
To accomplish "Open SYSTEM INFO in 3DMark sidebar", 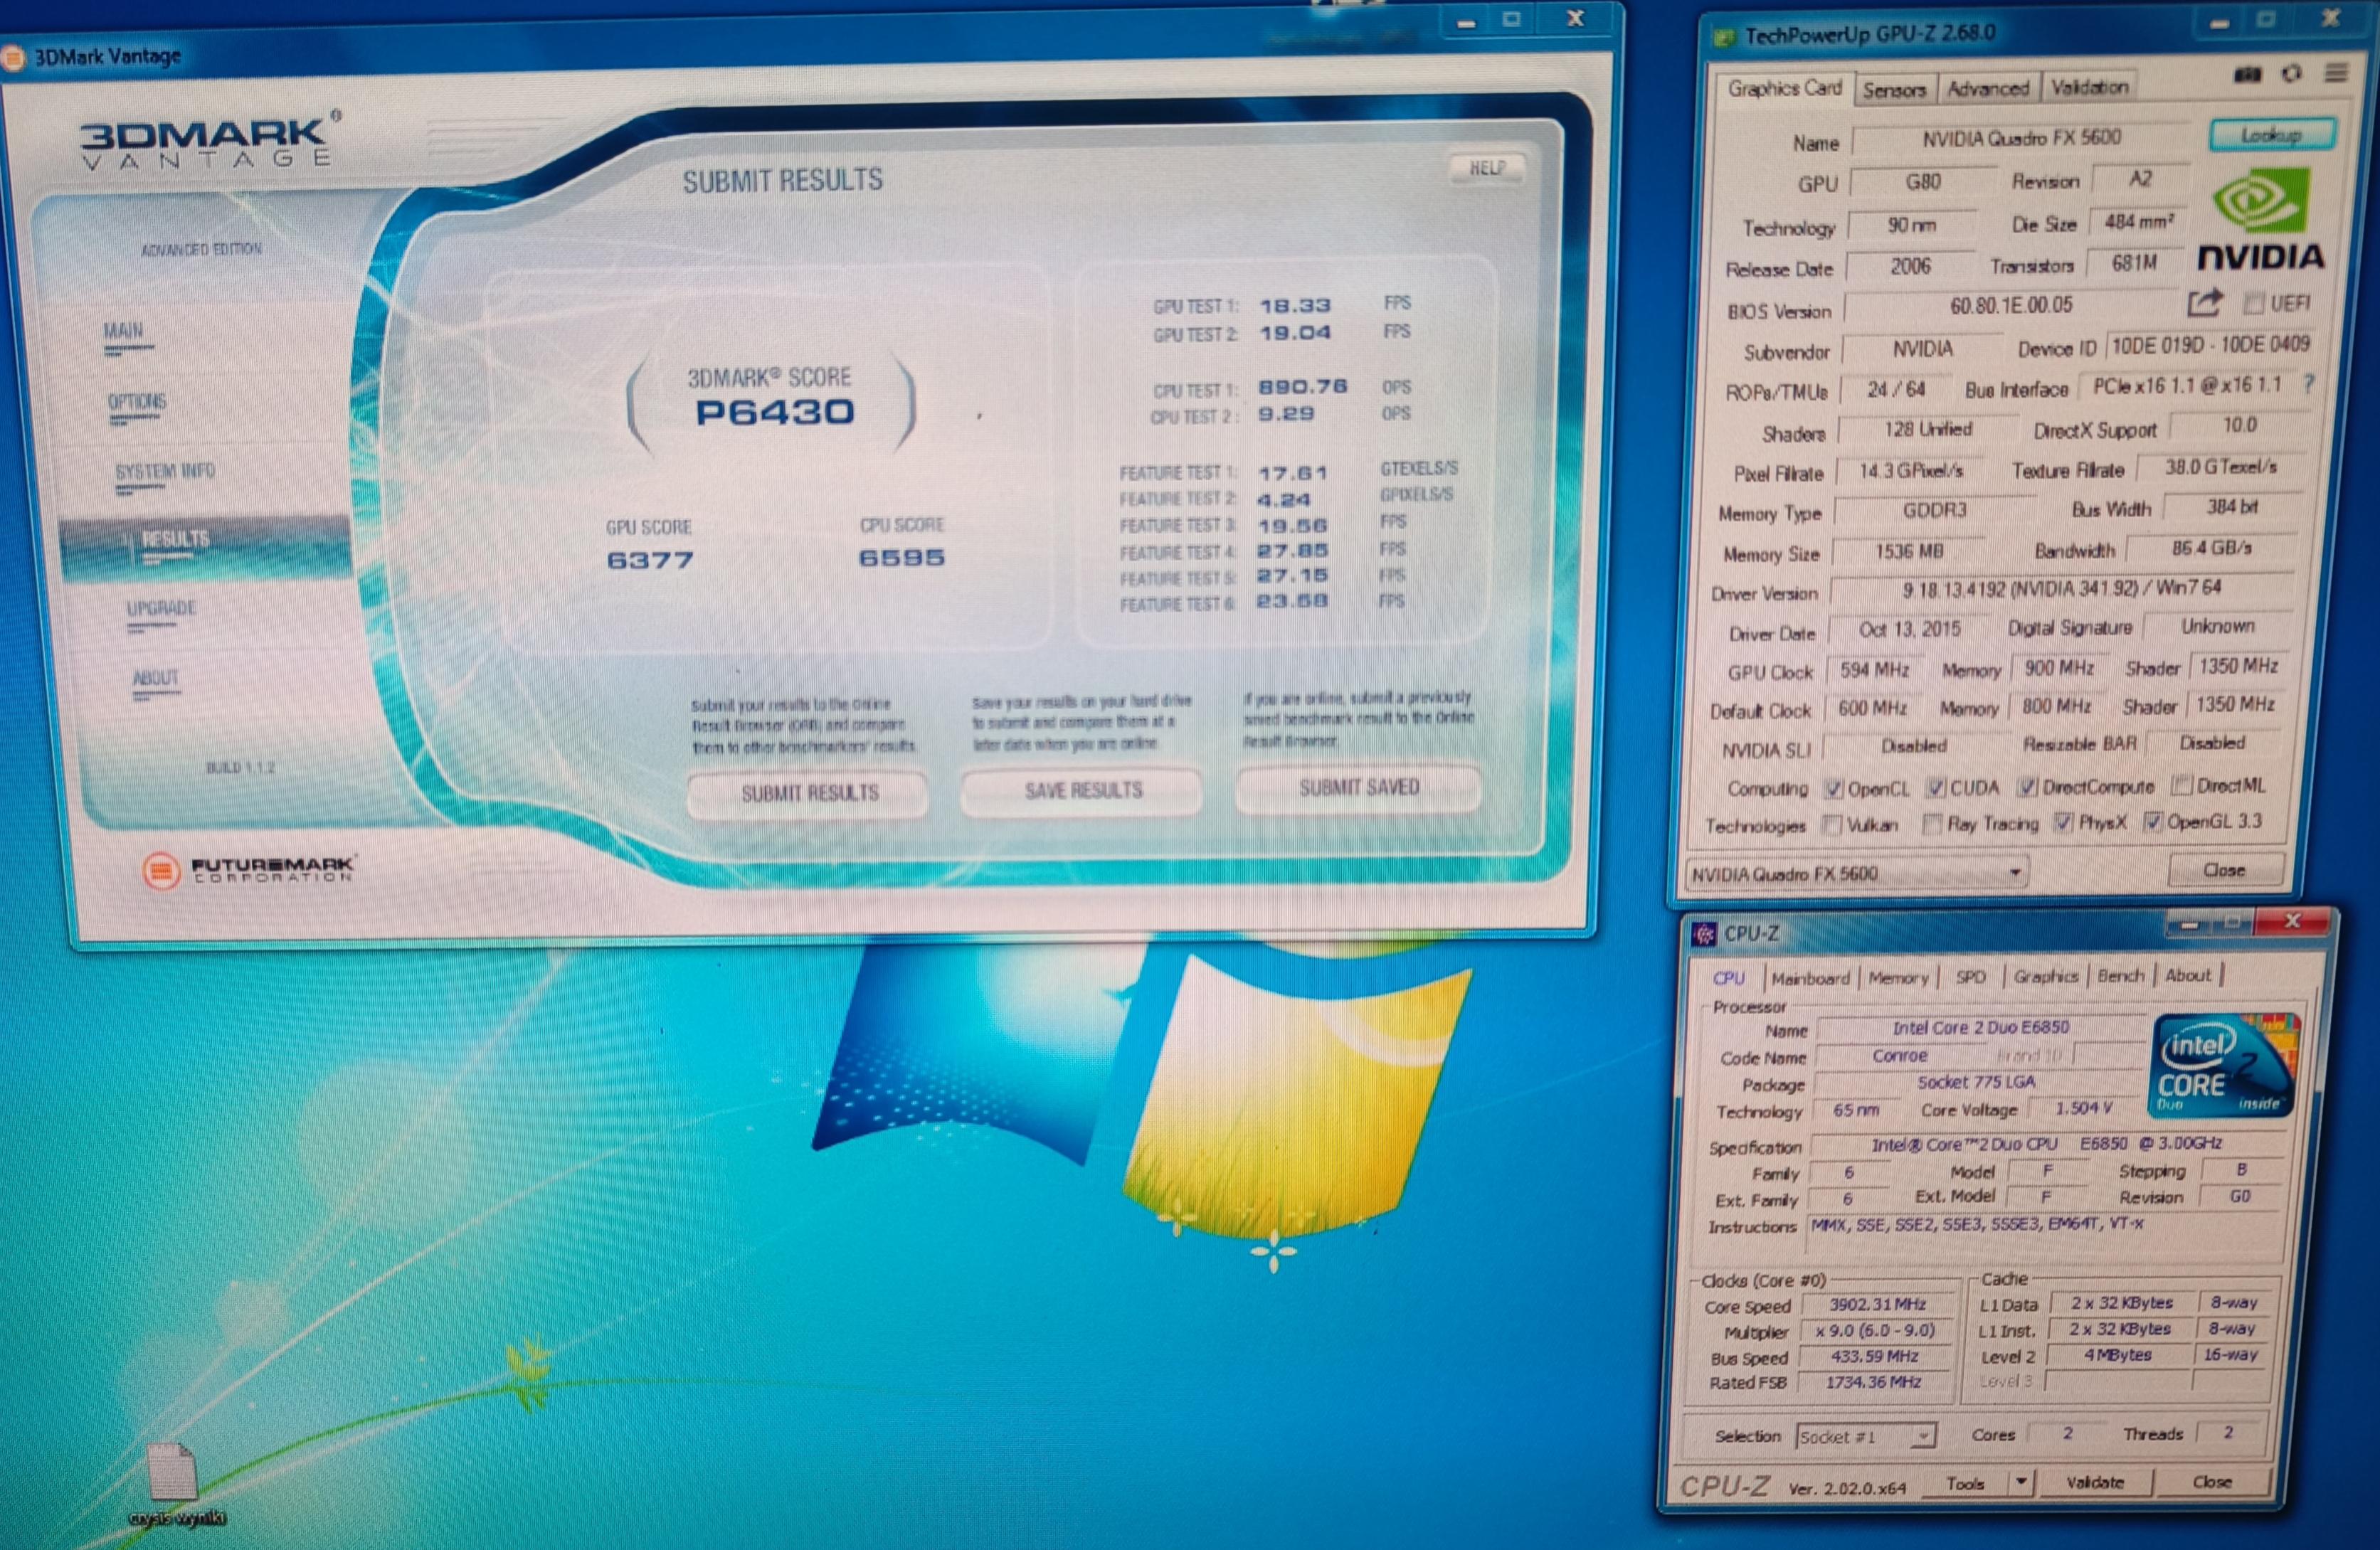I will (165, 471).
